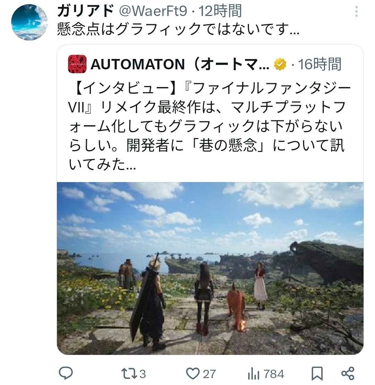The height and width of the screenshot is (385, 375).
Task: Retweet the post with 3 reposts
Action: (129, 374)
